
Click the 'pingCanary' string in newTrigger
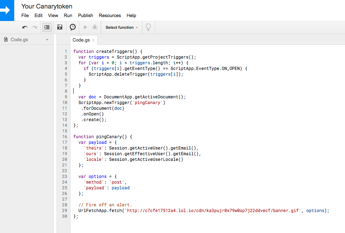tap(147, 103)
